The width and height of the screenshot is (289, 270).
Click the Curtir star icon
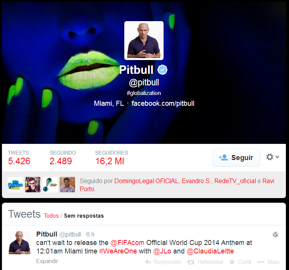click(232, 262)
